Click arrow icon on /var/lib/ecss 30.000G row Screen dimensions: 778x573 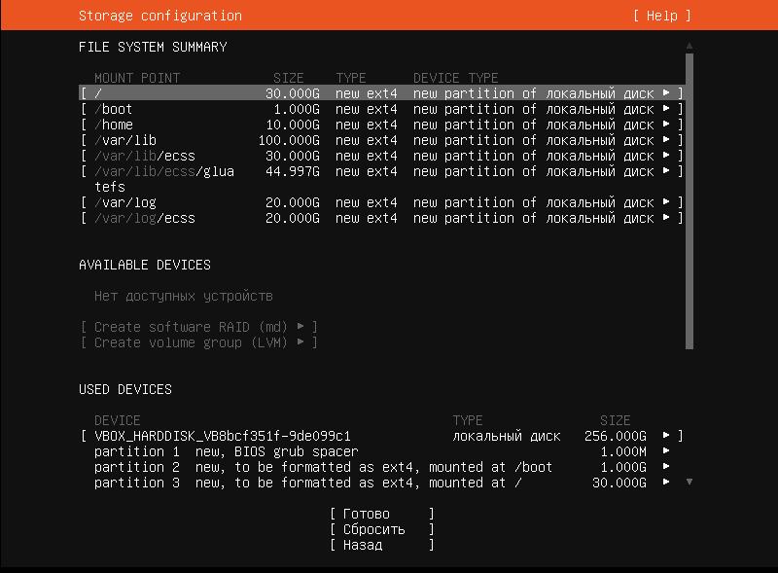pyautogui.click(x=666, y=156)
